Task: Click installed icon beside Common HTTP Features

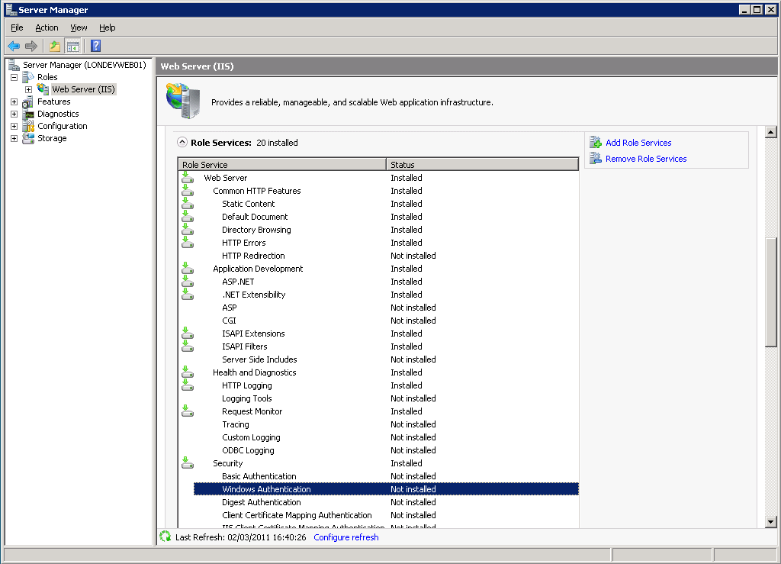Action: tap(188, 190)
